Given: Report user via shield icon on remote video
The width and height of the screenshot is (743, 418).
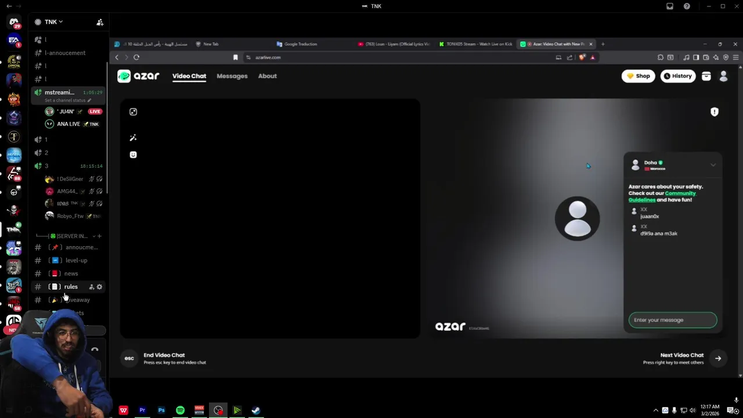Looking at the screenshot, I should pos(715,112).
